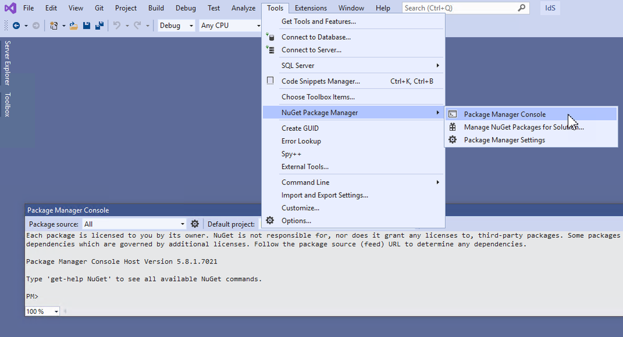Click the Open File folder icon

[74, 26]
